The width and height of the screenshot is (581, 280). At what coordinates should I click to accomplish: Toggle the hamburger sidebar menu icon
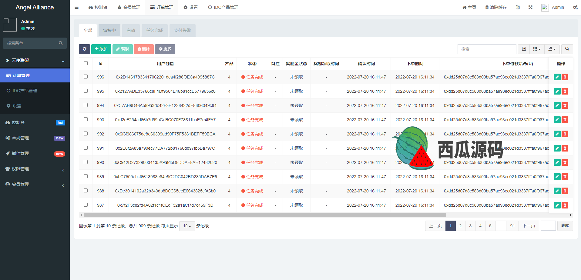pos(76,7)
